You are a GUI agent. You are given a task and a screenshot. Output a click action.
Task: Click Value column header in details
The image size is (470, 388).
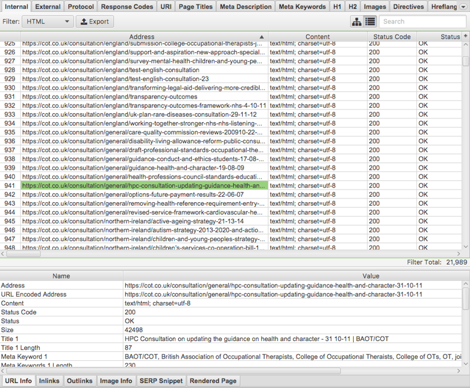(x=371, y=276)
